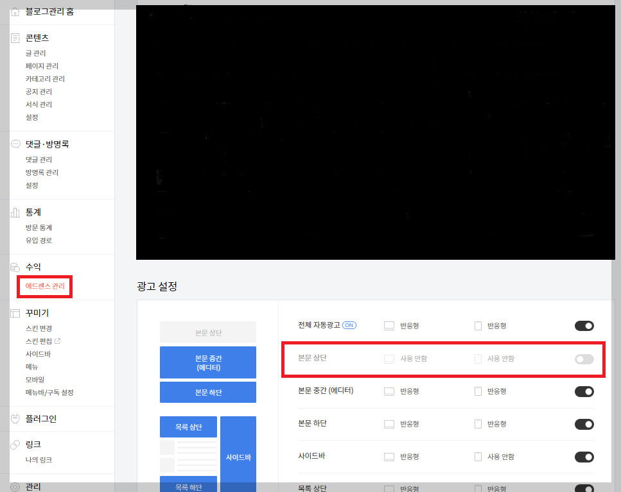Viewport: 621px width, 492px height.
Task: Click PC monitor icon in 본문 중간 (에디터) row
Action: (x=389, y=391)
